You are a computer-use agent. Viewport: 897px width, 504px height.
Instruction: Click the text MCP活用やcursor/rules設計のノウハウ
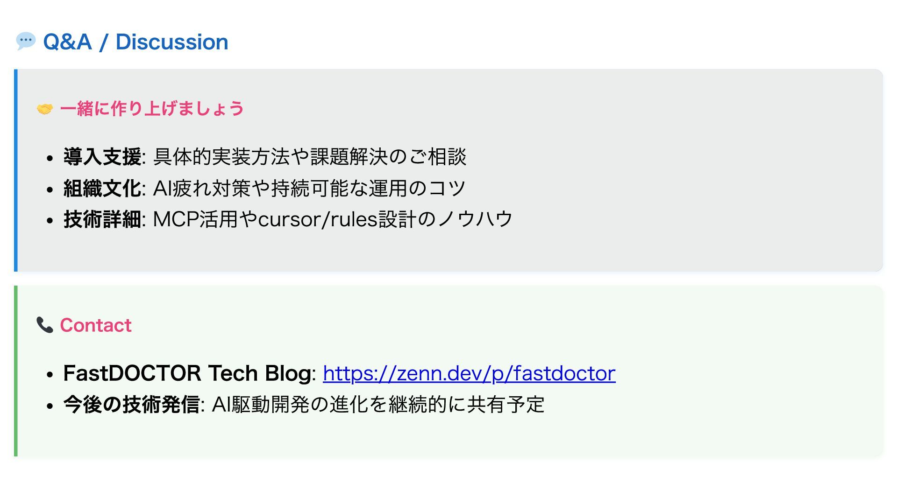pos(333,219)
